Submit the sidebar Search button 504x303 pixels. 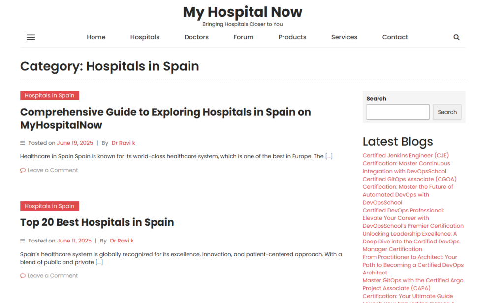[x=447, y=112]
